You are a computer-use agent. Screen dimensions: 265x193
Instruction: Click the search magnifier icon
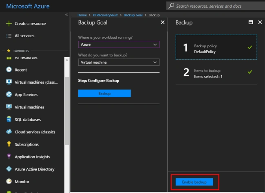pyautogui.click(x=171, y=6)
